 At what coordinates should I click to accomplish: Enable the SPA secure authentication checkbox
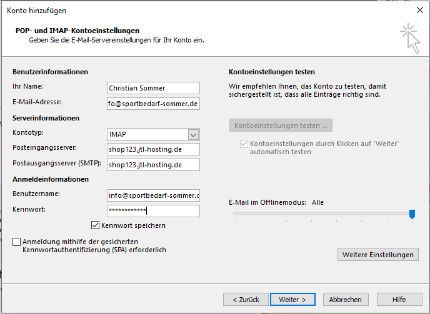tap(16, 242)
